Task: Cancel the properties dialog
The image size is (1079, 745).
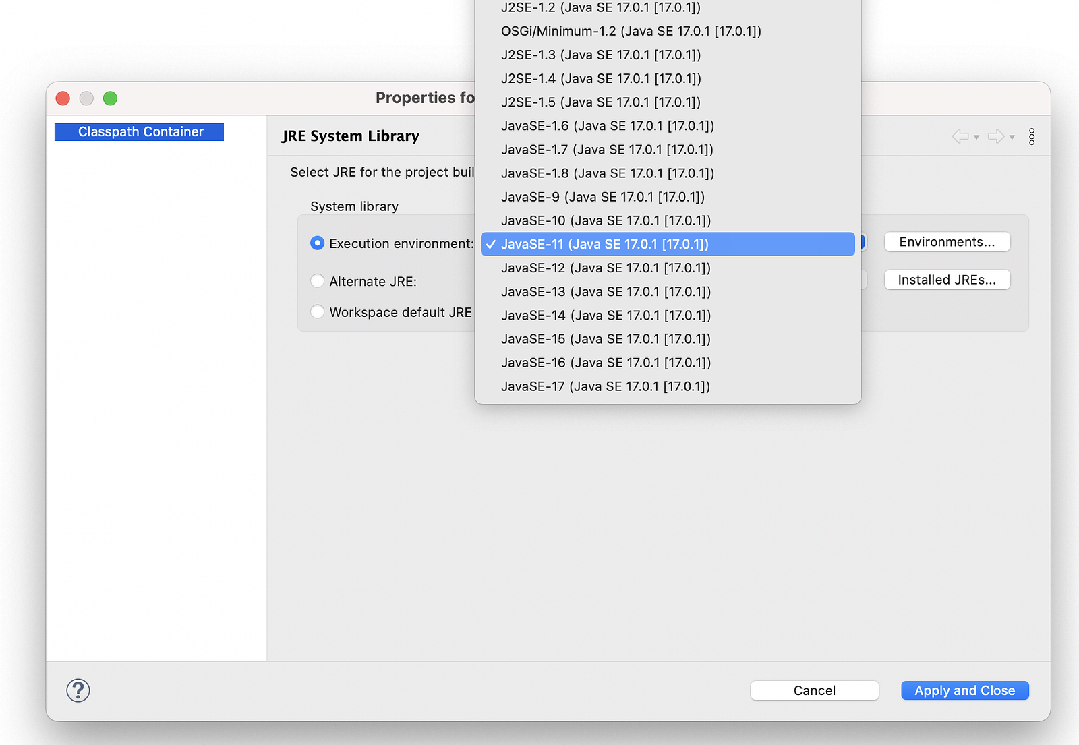Action: tap(815, 690)
